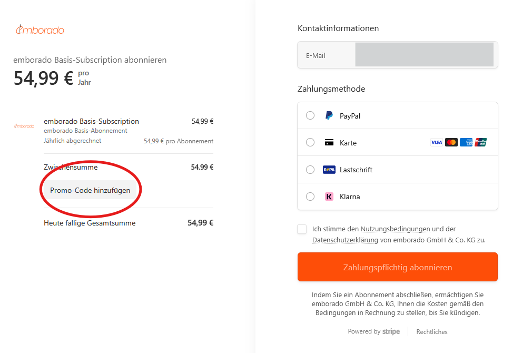522x353 pixels.
Task: Select the Karte payment radio button
Action: click(310, 142)
